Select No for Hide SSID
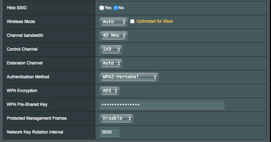Viewport: 271px width, 142px height. click(116, 7)
